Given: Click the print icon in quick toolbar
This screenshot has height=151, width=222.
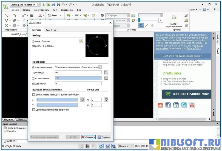Looking at the screenshot, I should [58, 5].
